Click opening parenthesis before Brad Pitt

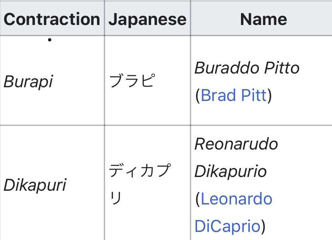[198, 95]
